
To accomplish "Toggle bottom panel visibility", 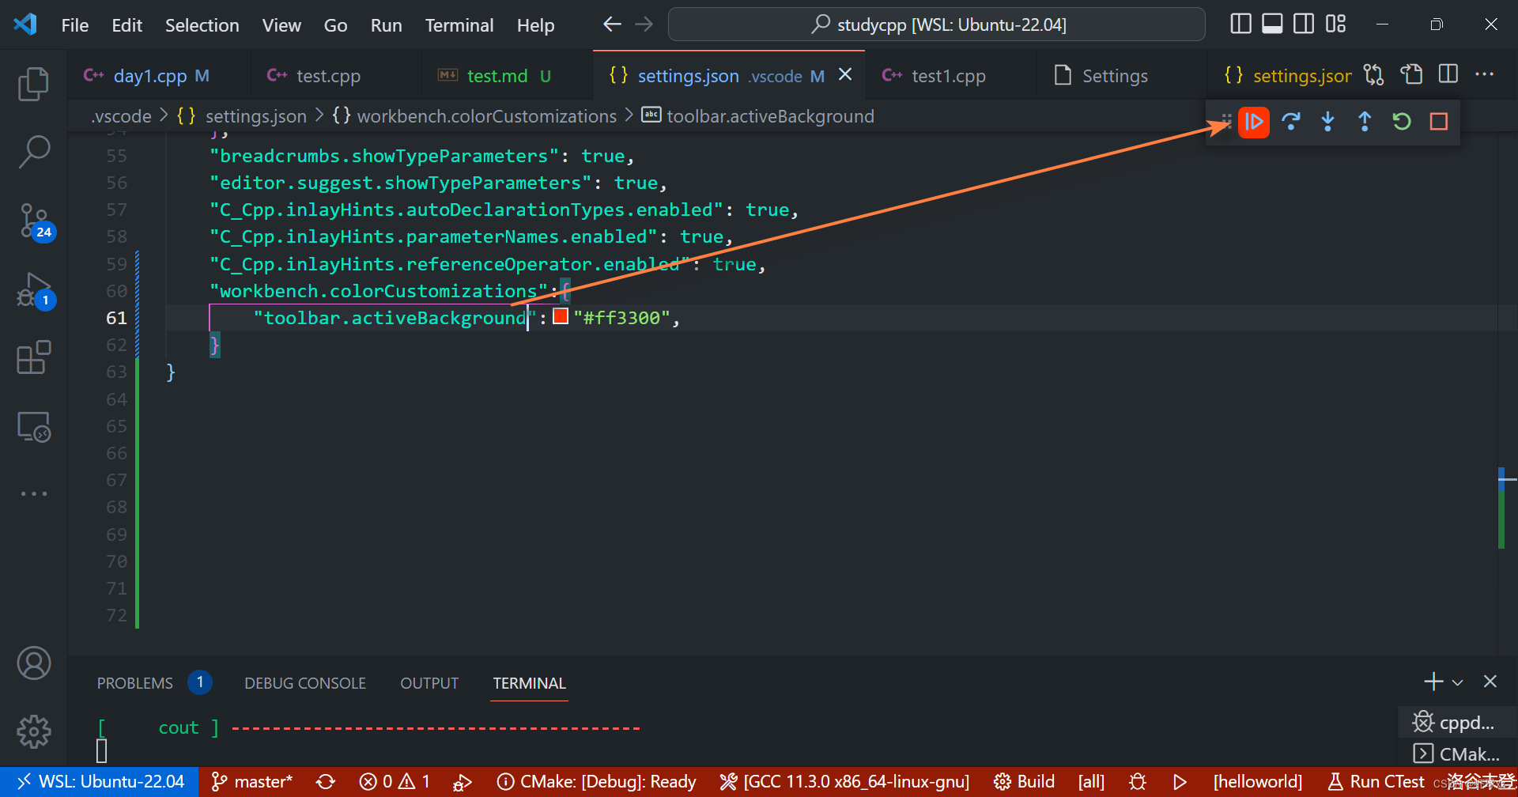I will (1272, 25).
